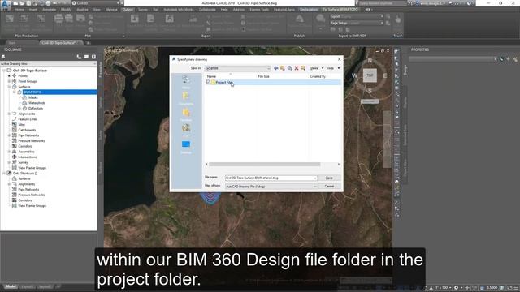Toggle checkbox beside Project Files folder

[208, 82]
